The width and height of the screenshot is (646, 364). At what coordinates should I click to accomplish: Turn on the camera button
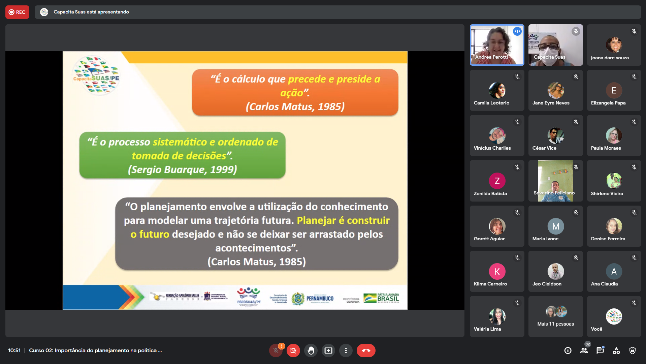coord(293,351)
